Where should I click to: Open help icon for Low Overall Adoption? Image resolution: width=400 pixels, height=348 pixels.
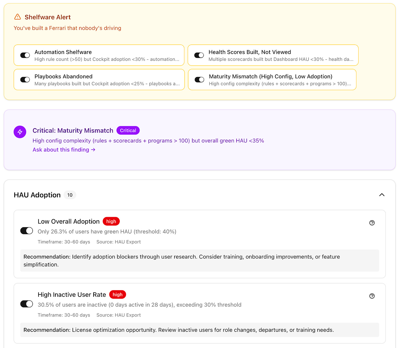click(x=372, y=223)
